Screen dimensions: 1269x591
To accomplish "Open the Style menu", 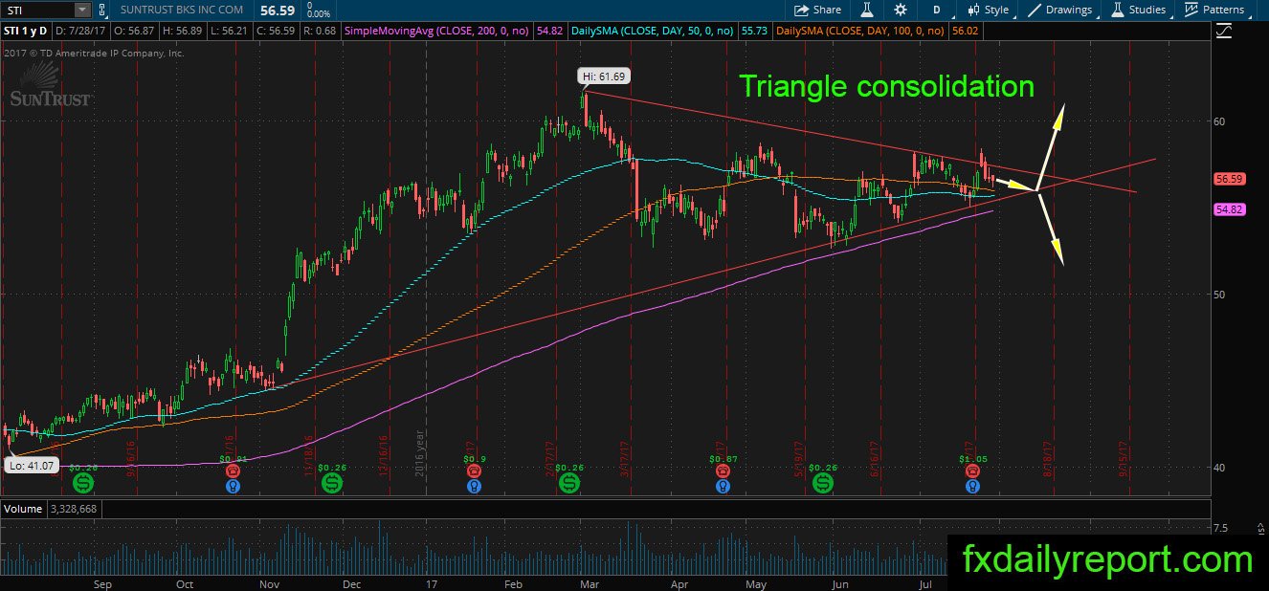I will [x=989, y=10].
